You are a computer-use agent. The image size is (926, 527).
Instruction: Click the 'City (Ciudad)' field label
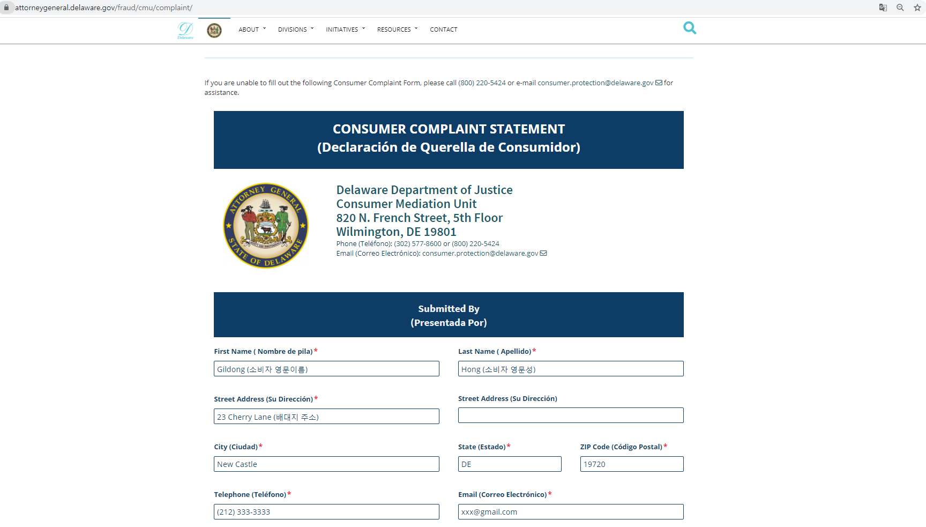(236, 447)
